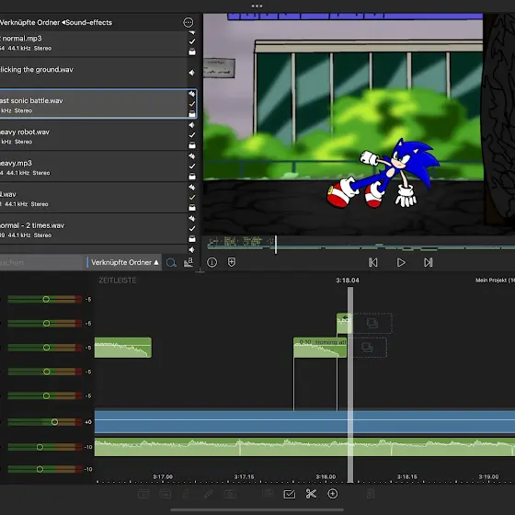The width and height of the screenshot is (515, 515).
Task: Select the normal - 2 times.wav item
Action: pyautogui.click(x=94, y=229)
